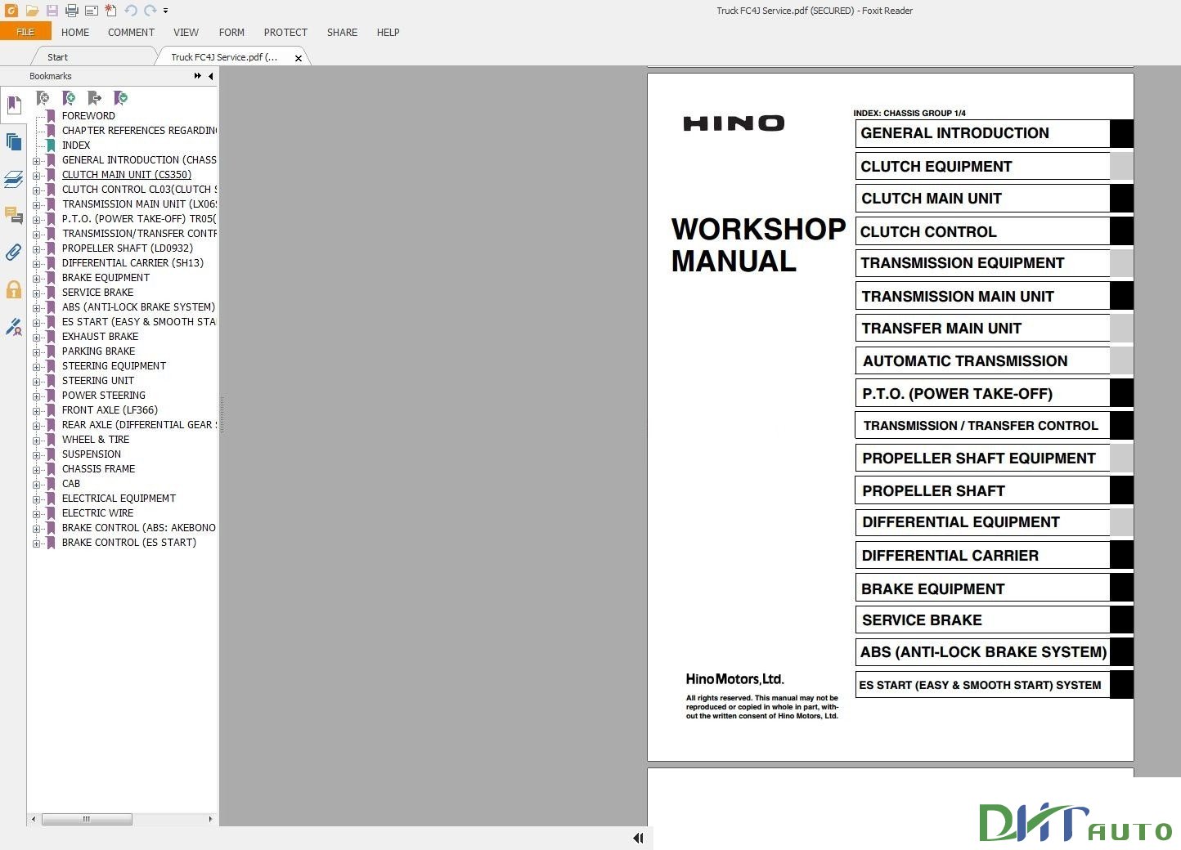Open the quick access toolbar customize dropdown

tap(166, 11)
